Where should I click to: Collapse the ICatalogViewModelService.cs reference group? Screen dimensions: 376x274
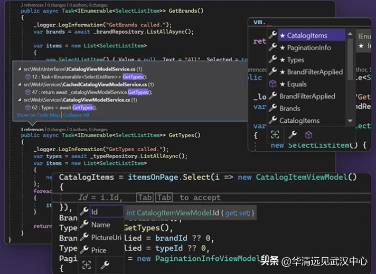20,69
